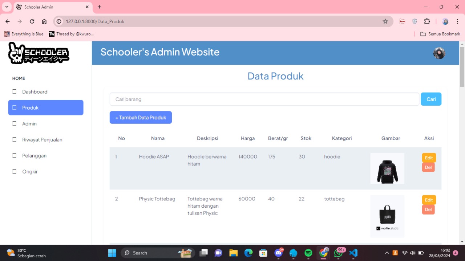Go to the browser home icon
The image size is (465, 261).
pos(44,21)
